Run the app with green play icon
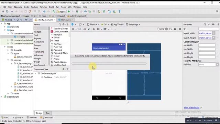Screen dimensions: 220x124 69,11
